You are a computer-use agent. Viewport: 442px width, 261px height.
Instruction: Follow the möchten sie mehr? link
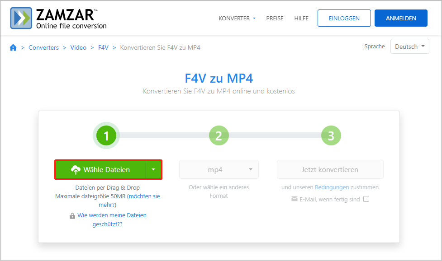[129, 200]
